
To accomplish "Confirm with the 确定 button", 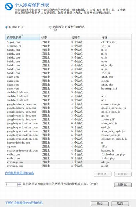I will 100,204.
